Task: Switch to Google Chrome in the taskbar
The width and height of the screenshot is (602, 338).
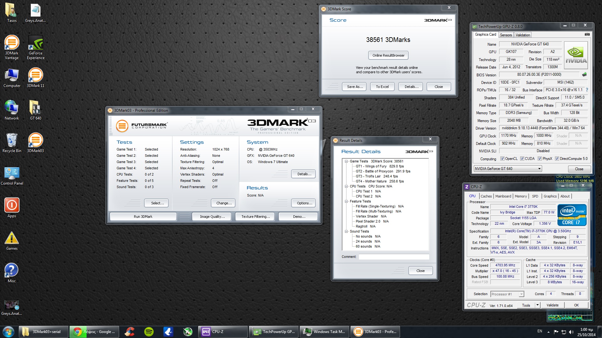Action: coord(94,332)
